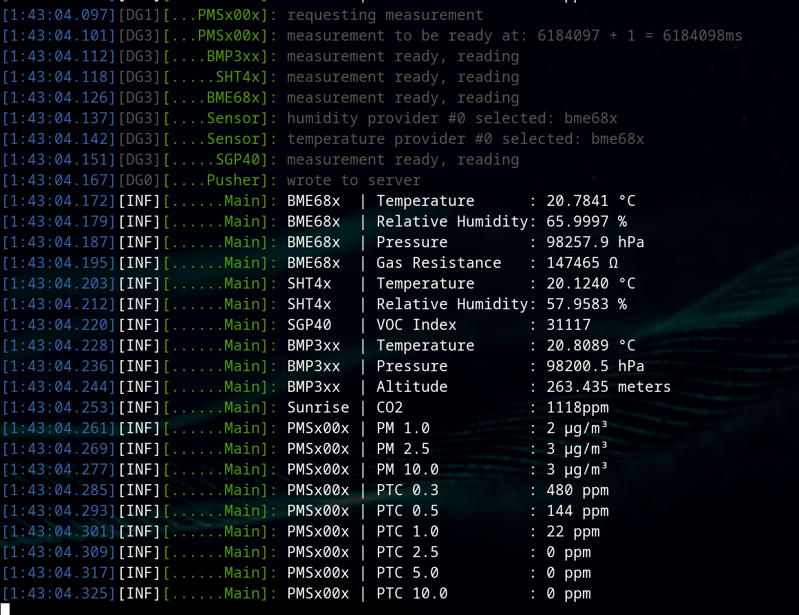This screenshot has height=615, width=799.
Task: Click the Altitude value 263.435 meters
Action: point(608,387)
